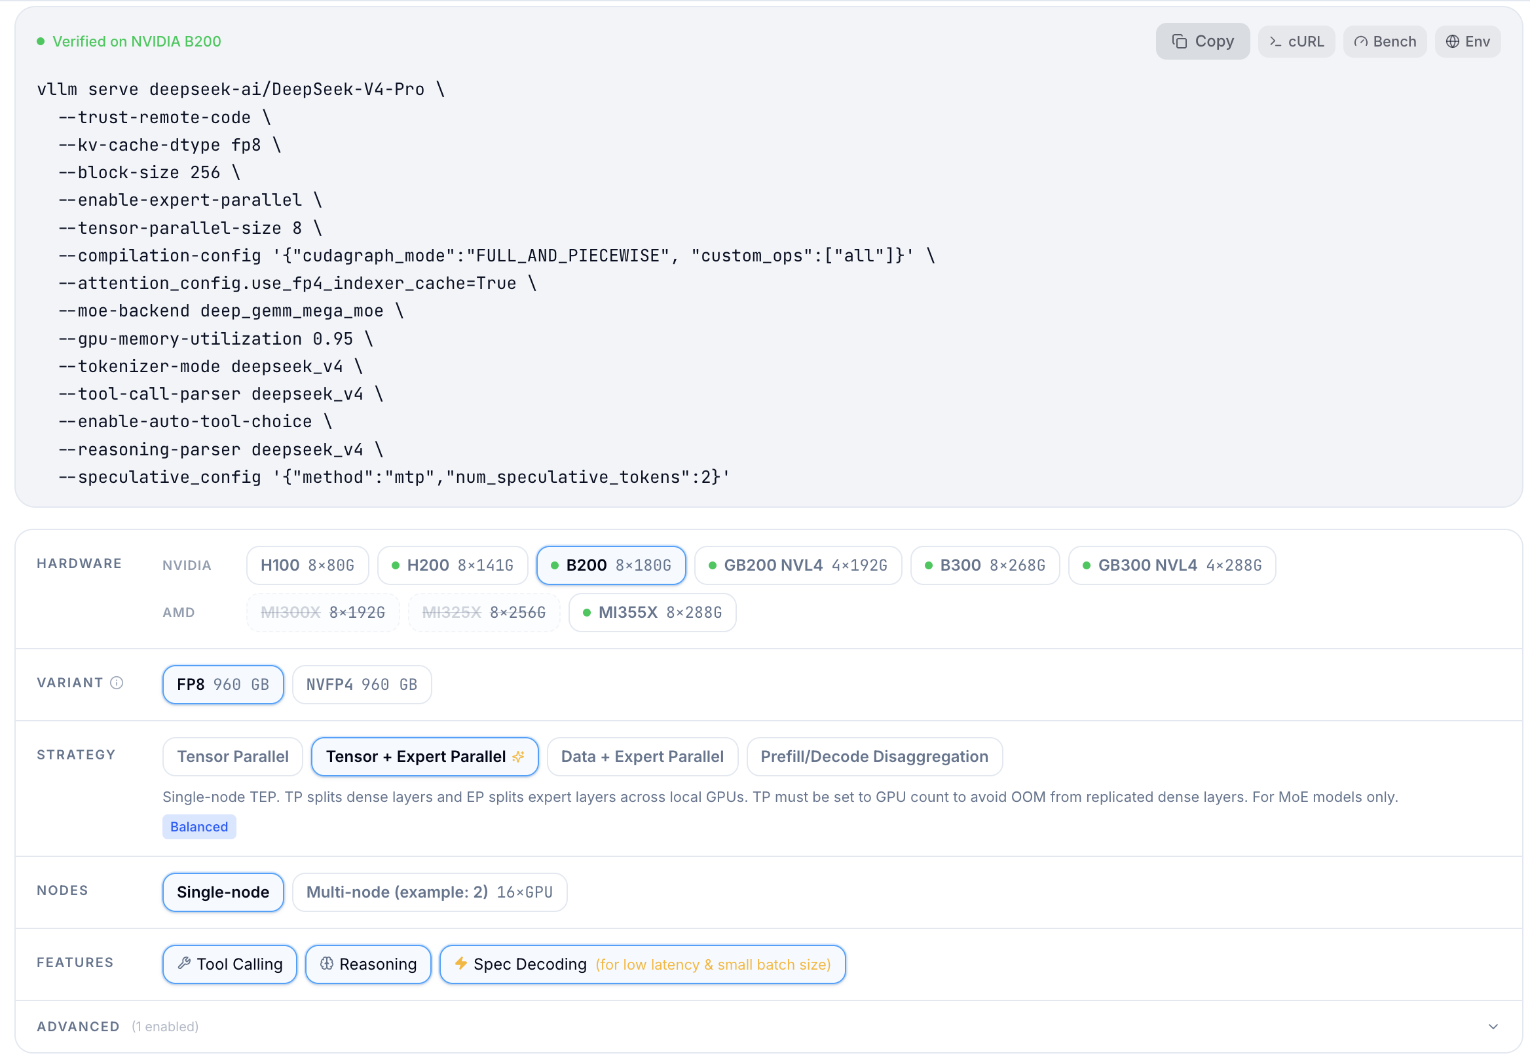The image size is (1530, 1064).
Task: Toggle the Spec Decoding feature
Action: 643,964
